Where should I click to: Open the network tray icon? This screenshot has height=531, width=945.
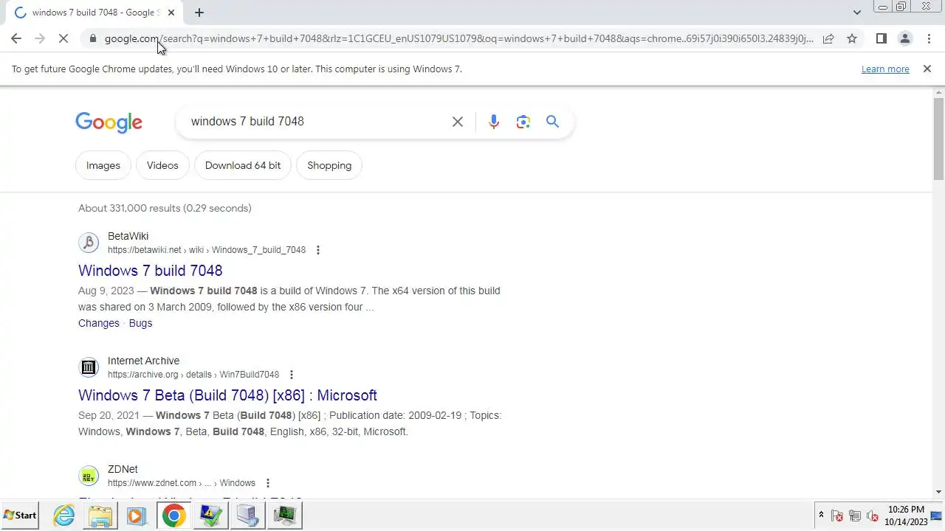(x=855, y=516)
